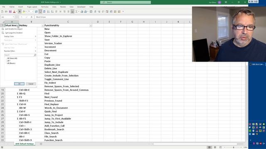Screen dimensions: 266x149
Task: Click Cancel in the filter menu
Action: (x=31, y=84)
